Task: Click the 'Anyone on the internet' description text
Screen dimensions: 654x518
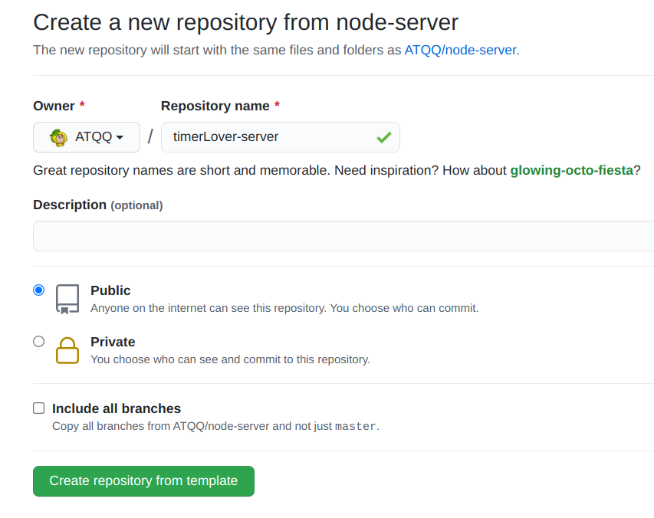Action: tap(284, 308)
